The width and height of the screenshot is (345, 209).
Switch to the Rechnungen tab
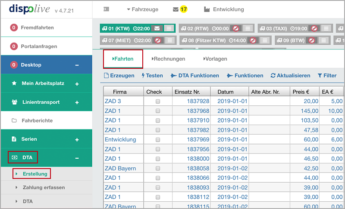click(168, 59)
